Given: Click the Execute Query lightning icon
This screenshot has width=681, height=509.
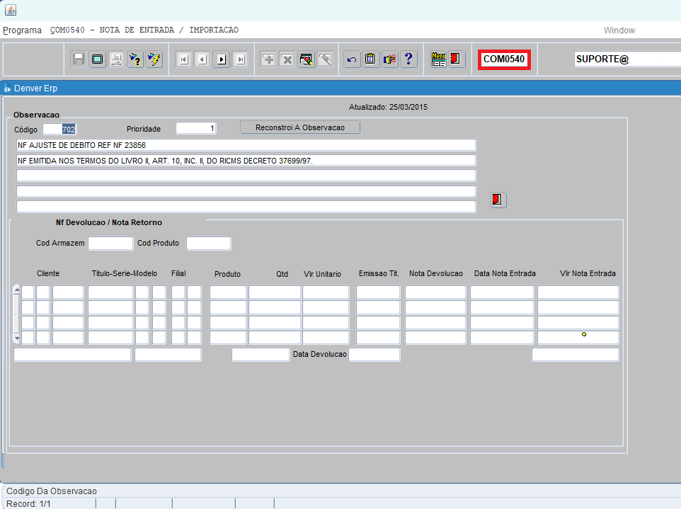Looking at the screenshot, I should pos(154,59).
